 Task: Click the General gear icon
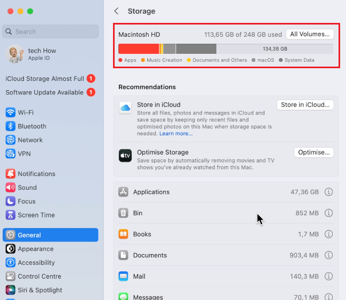tap(10, 235)
